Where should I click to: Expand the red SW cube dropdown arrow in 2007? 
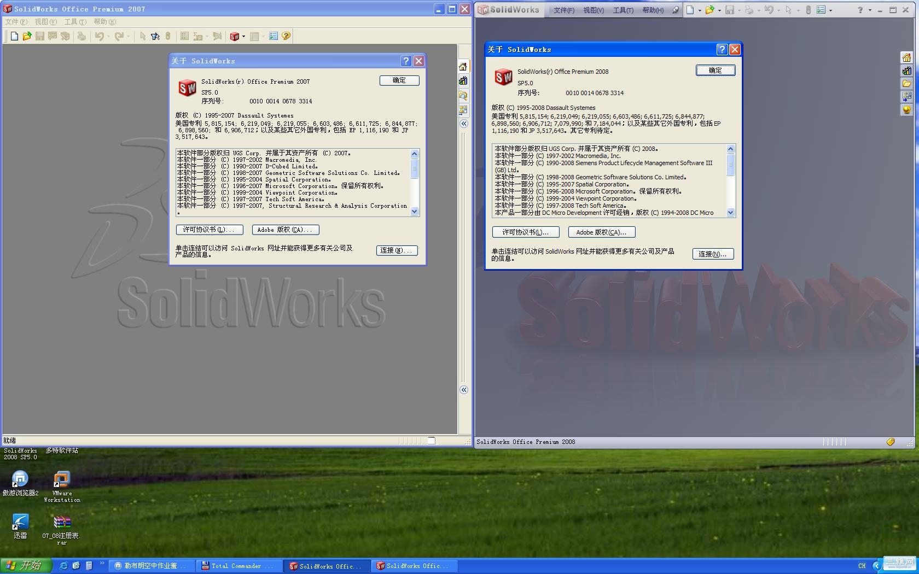tap(243, 37)
